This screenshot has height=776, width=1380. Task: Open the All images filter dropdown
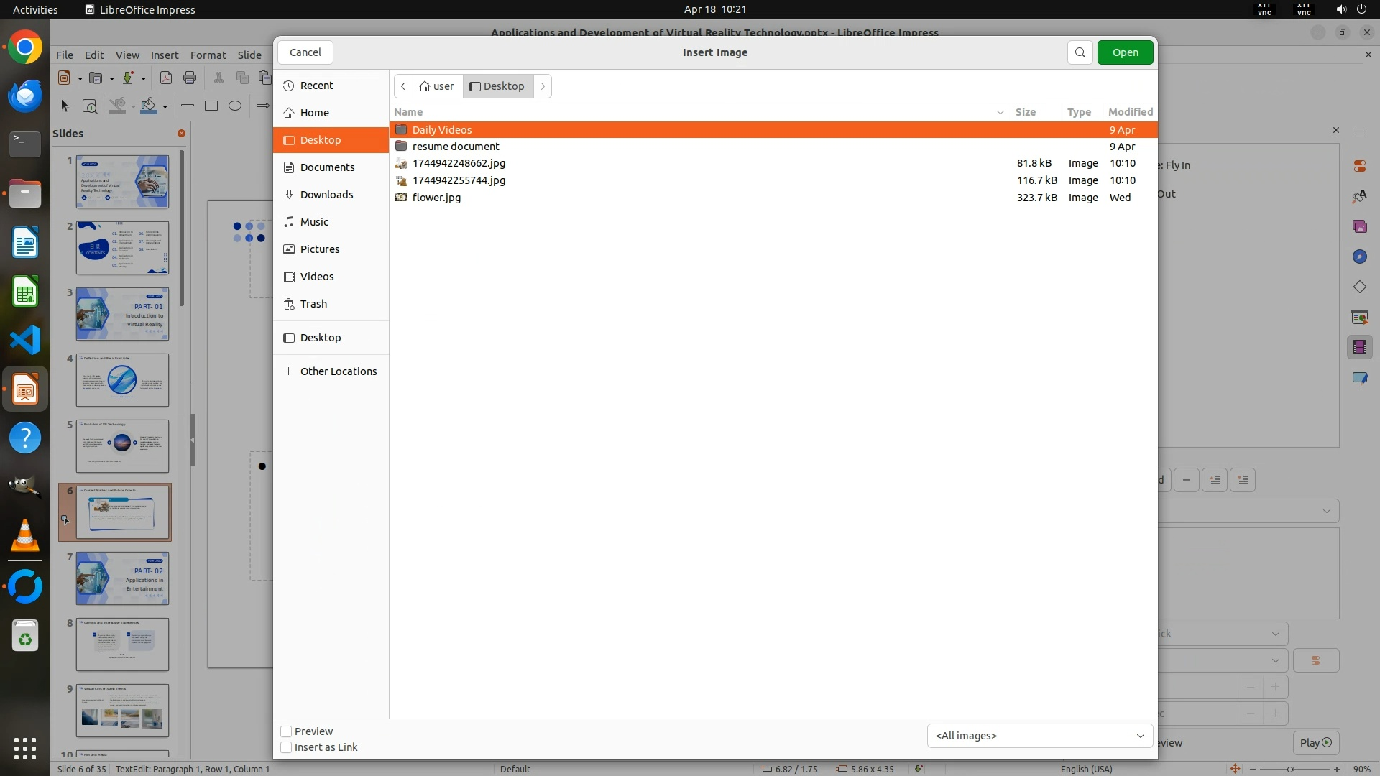1039,736
